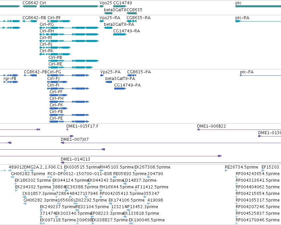Image resolution: width=281 pixels, height=225 pixels.
Task: Select the EK174106.5prime EST label
Action: [126, 200]
